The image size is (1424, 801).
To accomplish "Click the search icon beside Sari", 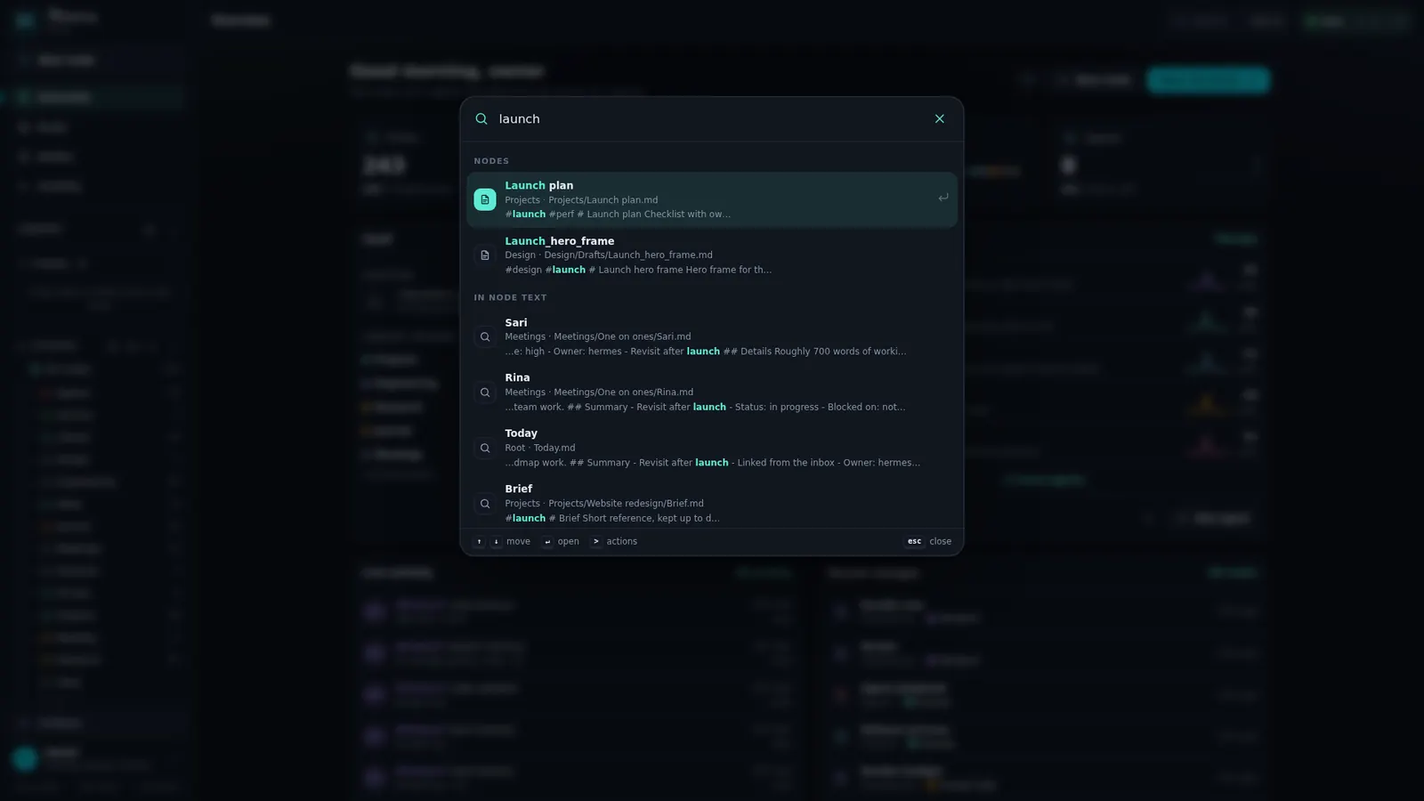I will pyautogui.click(x=485, y=337).
